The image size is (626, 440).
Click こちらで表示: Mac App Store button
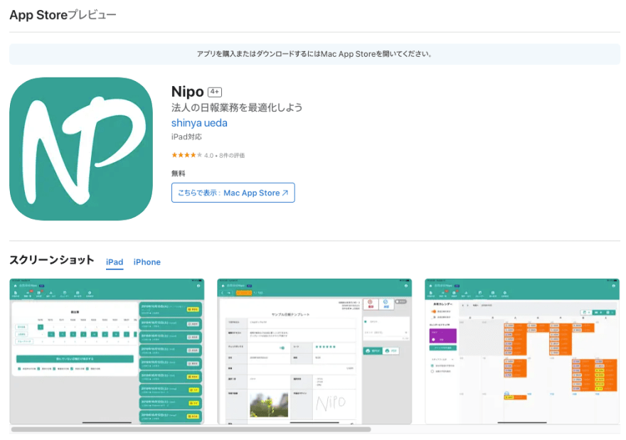tap(233, 193)
